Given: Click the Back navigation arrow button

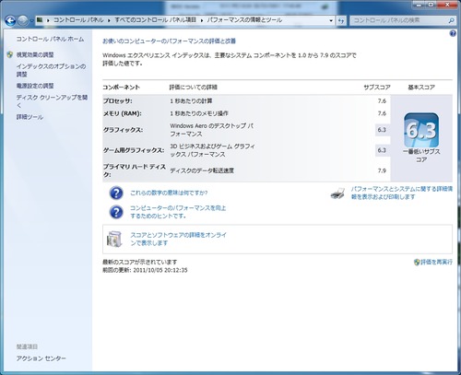Looking at the screenshot, I should (10, 20).
